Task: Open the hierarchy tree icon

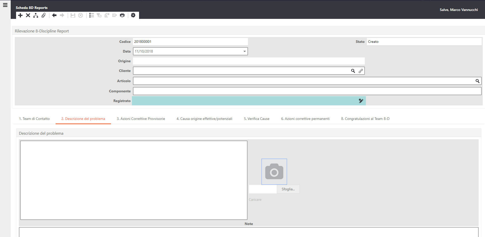Action: (x=36, y=15)
